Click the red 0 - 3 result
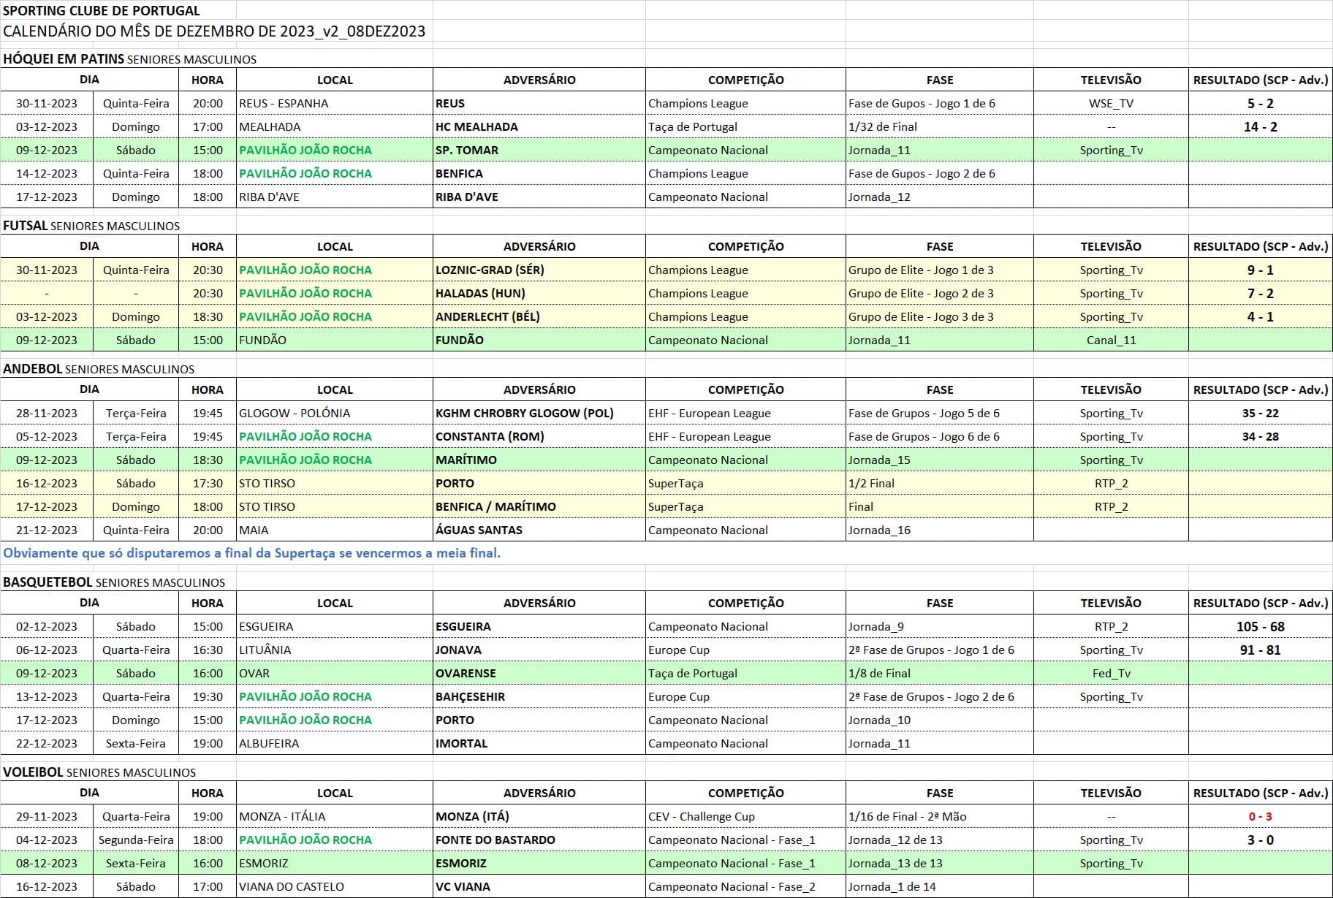 pyautogui.click(x=1260, y=816)
